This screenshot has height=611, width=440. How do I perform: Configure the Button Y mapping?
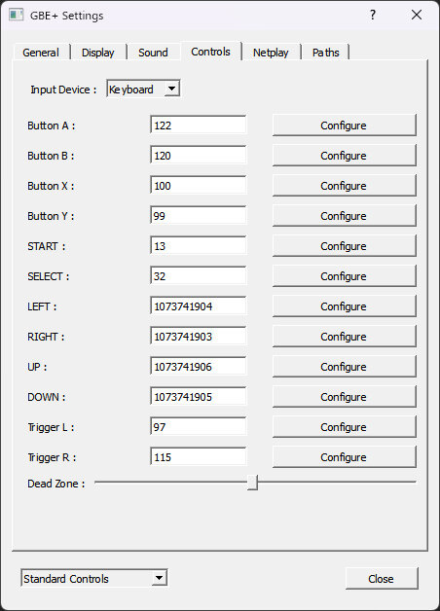coord(345,216)
